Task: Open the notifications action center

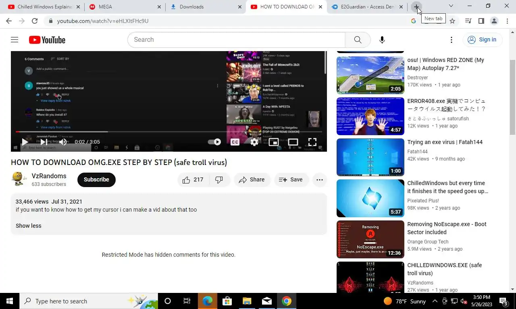Action: coord(503,301)
